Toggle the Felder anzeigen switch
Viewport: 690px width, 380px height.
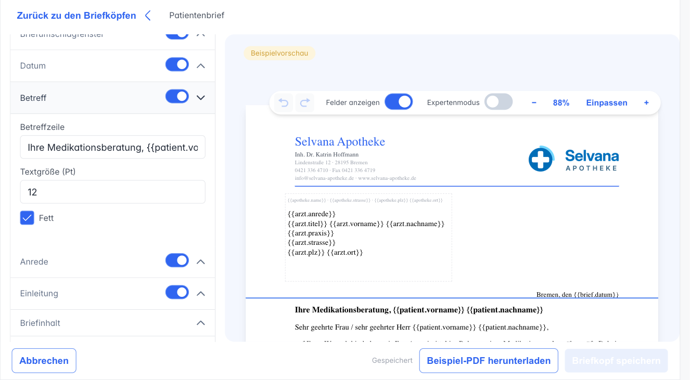point(399,102)
